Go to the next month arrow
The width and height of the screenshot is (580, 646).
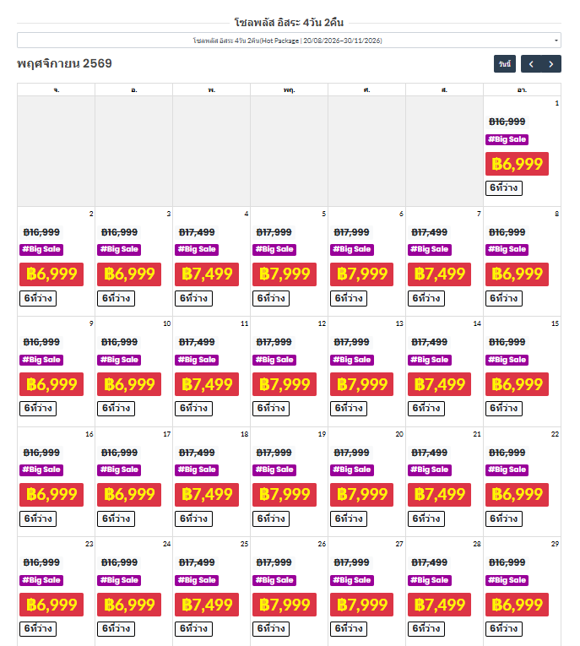pos(551,64)
